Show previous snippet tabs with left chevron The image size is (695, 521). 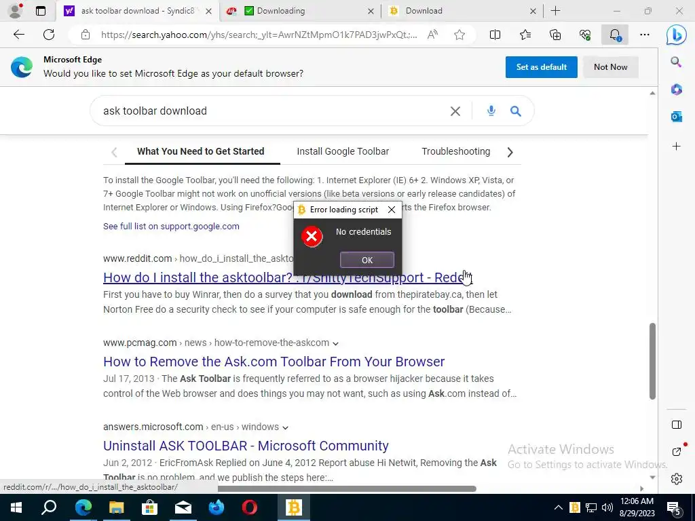(114, 152)
